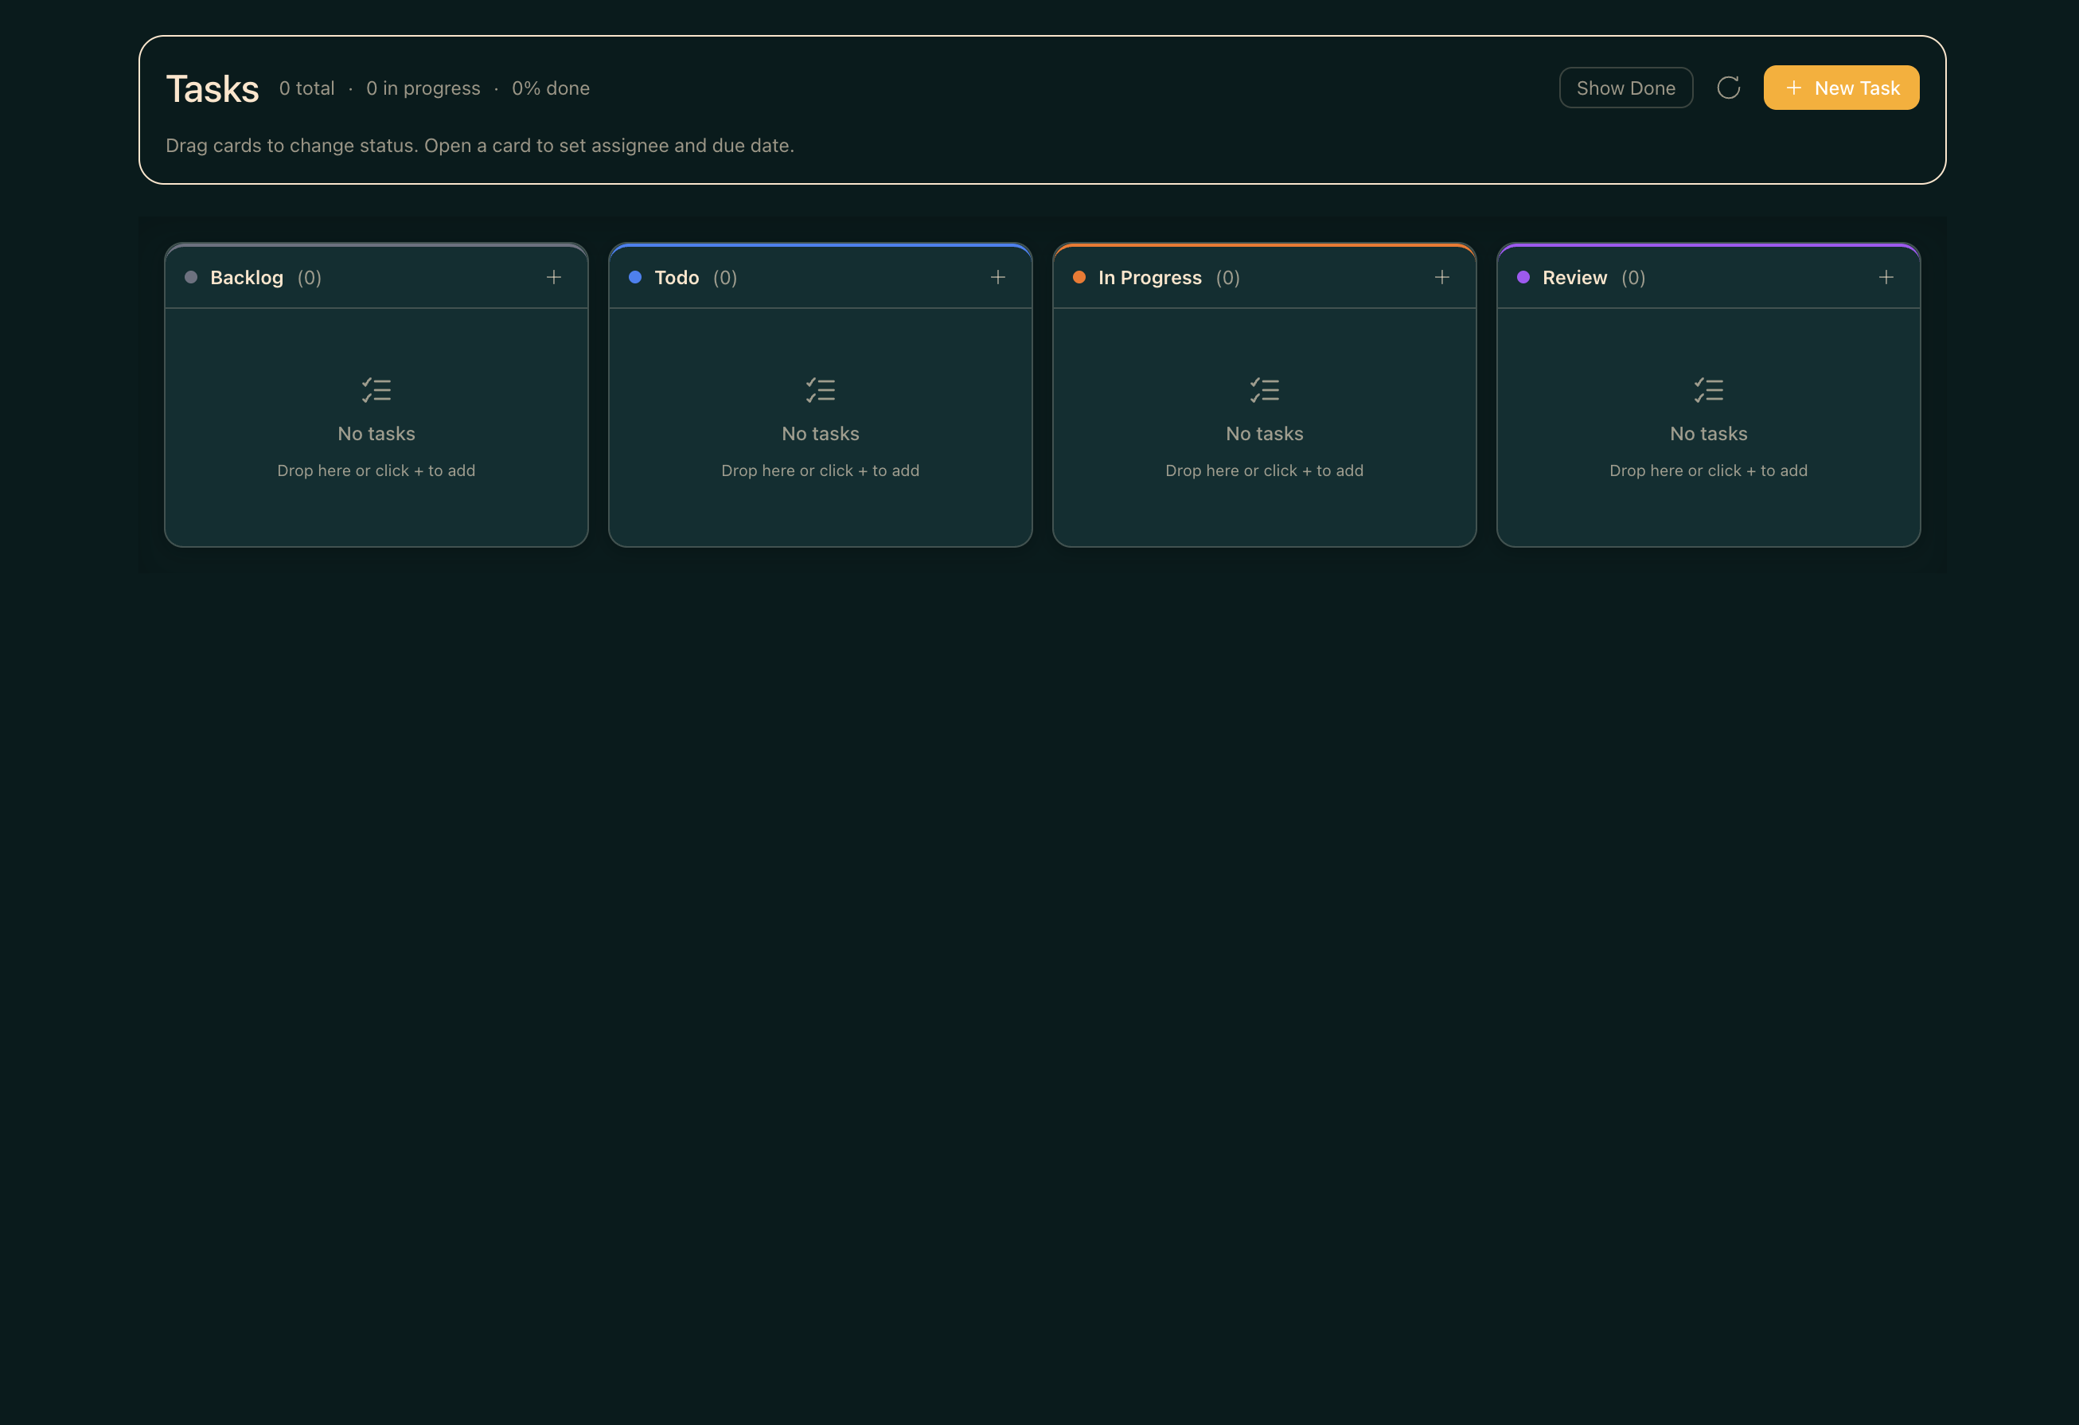2079x1425 pixels.
Task: Add a task to Todo column
Action: [x=997, y=277]
